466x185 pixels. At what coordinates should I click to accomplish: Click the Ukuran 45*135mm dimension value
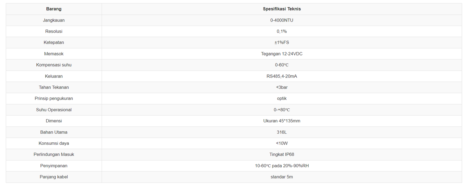pyautogui.click(x=282, y=121)
